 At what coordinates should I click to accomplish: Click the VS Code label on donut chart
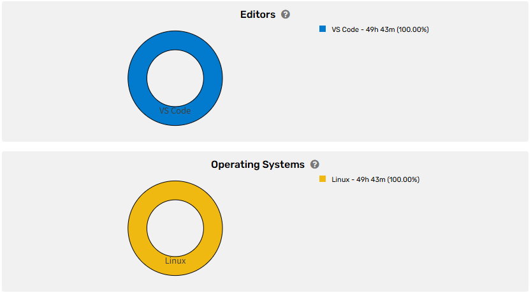tap(175, 111)
